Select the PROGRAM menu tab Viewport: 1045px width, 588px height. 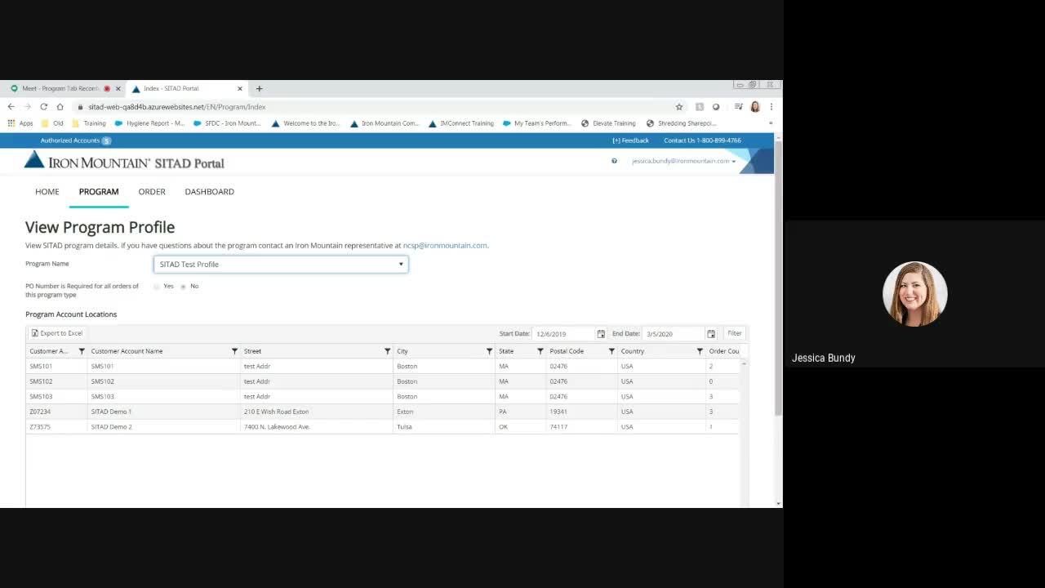(99, 192)
